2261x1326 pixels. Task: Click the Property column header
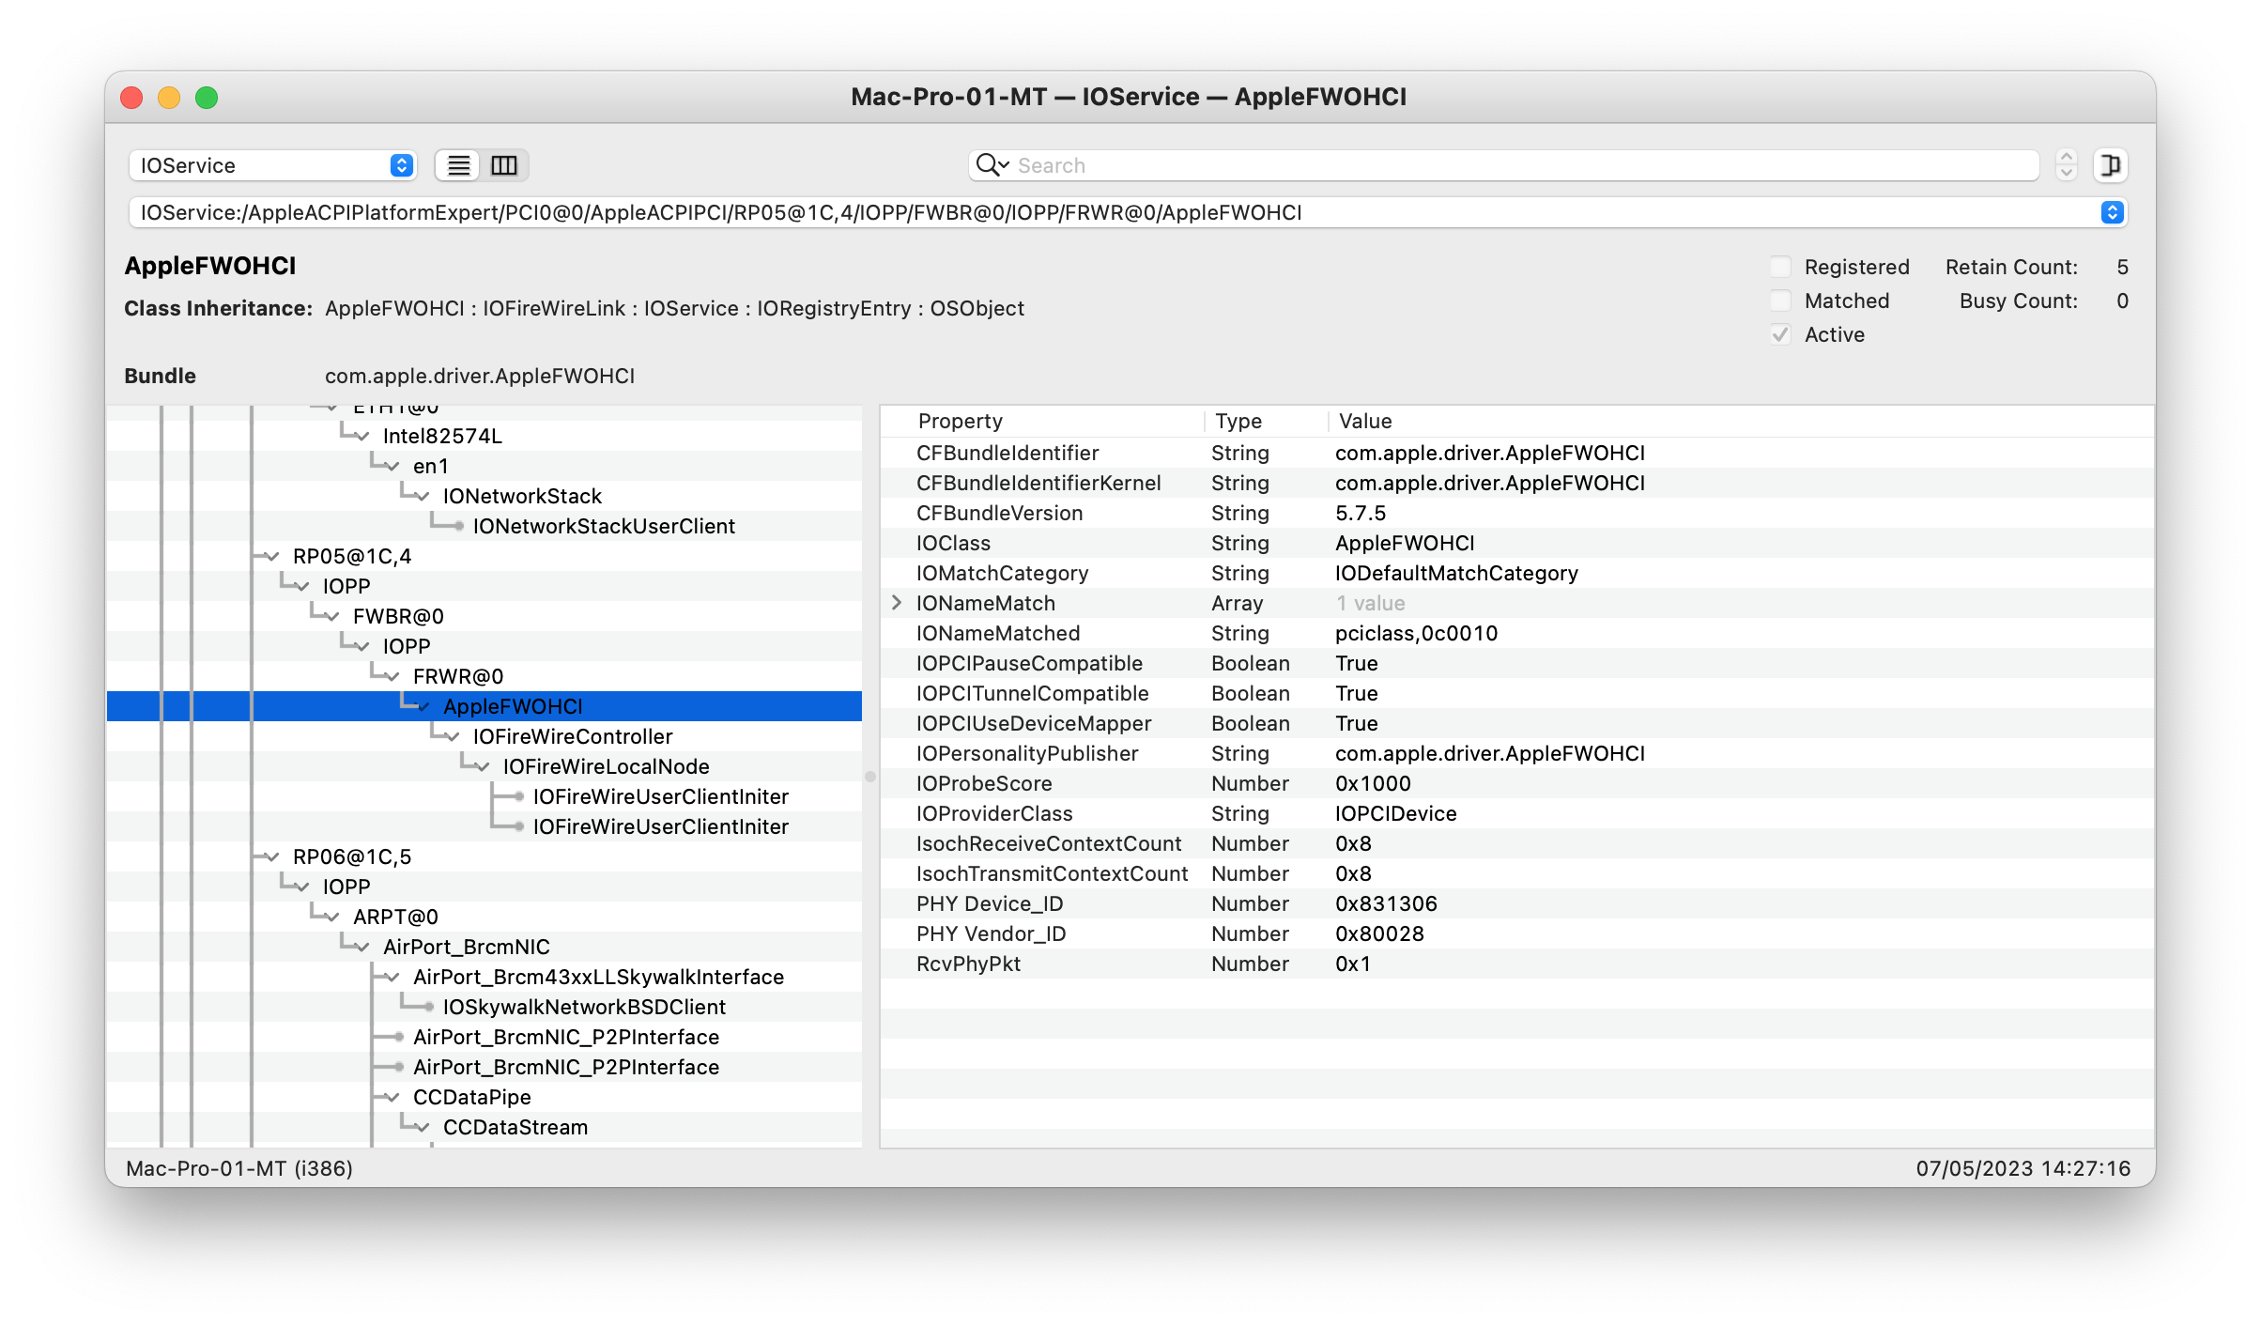(960, 421)
